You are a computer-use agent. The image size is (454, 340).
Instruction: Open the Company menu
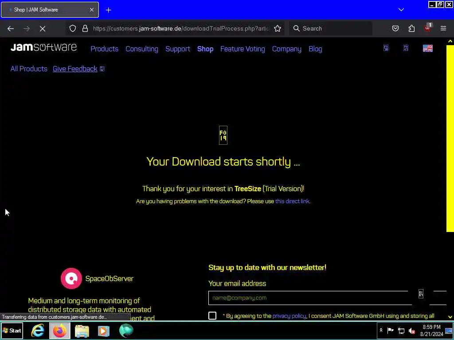287,49
